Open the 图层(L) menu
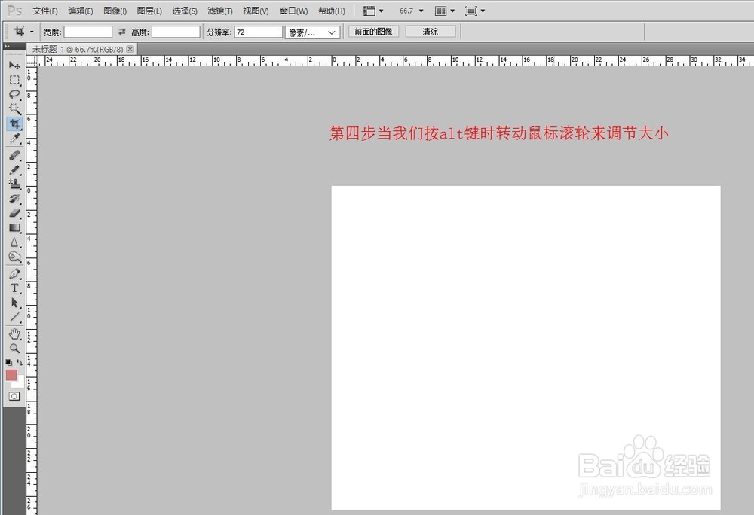 pyautogui.click(x=149, y=11)
